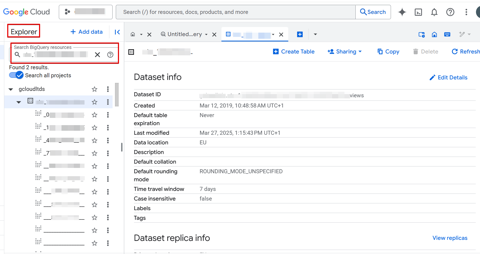Open actions menu for the selected dataset

coord(108,102)
